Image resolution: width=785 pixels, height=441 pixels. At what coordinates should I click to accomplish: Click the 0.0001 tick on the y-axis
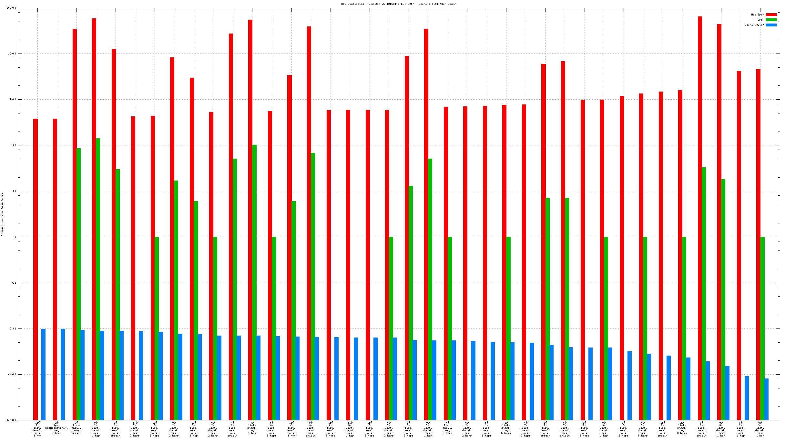[11, 420]
